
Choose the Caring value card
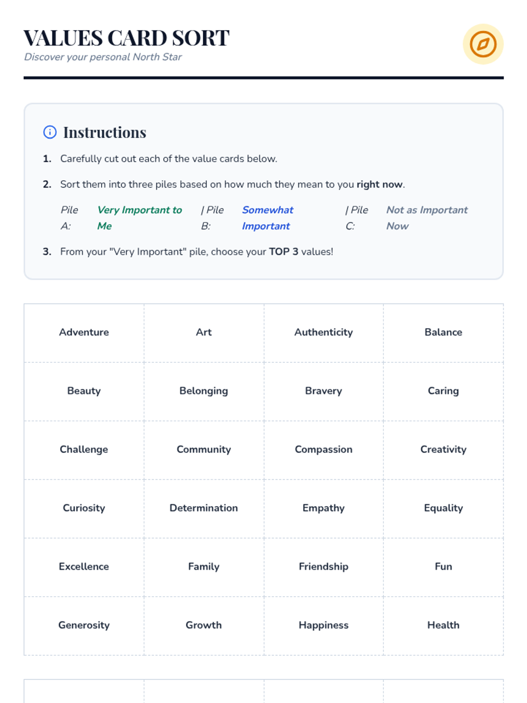(443, 391)
